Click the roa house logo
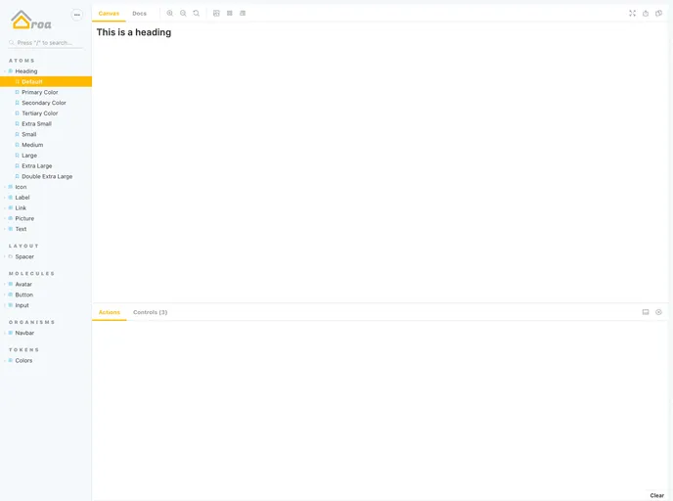This screenshot has width=673, height=501. click(31, 21)
